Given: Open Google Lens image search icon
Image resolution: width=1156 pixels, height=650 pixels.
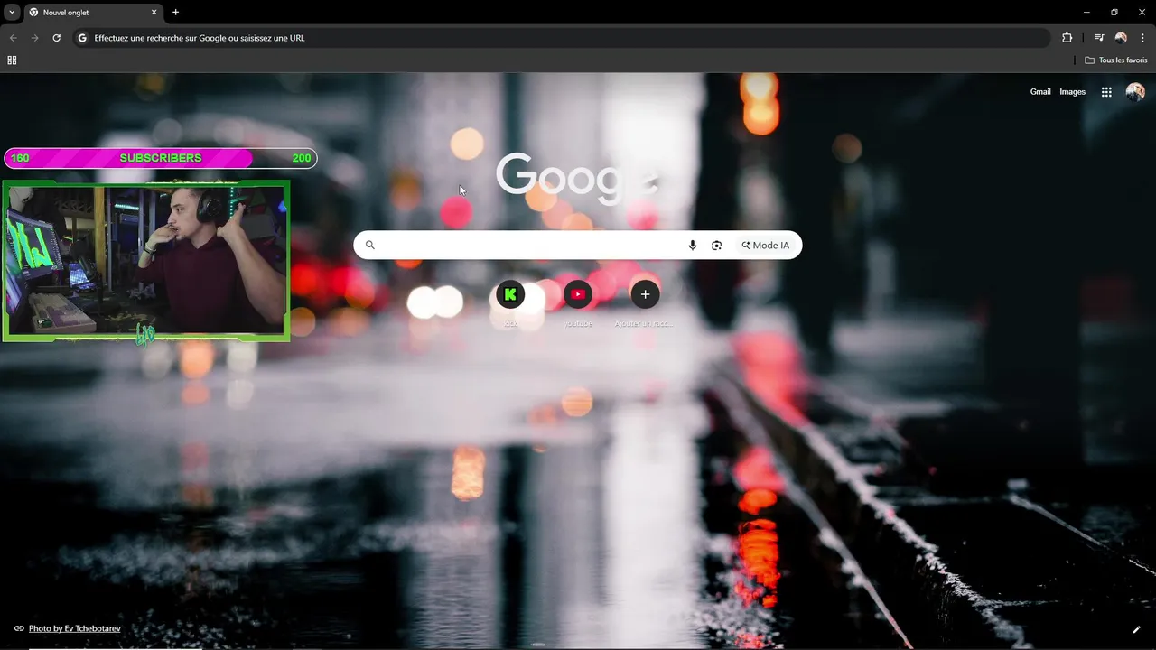Looking at the screenshot, I should click(716, 246).
